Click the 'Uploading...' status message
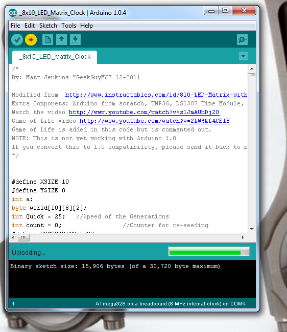This screenshot has height=332, width=287. pyautogui.click(x=29, y=252)
